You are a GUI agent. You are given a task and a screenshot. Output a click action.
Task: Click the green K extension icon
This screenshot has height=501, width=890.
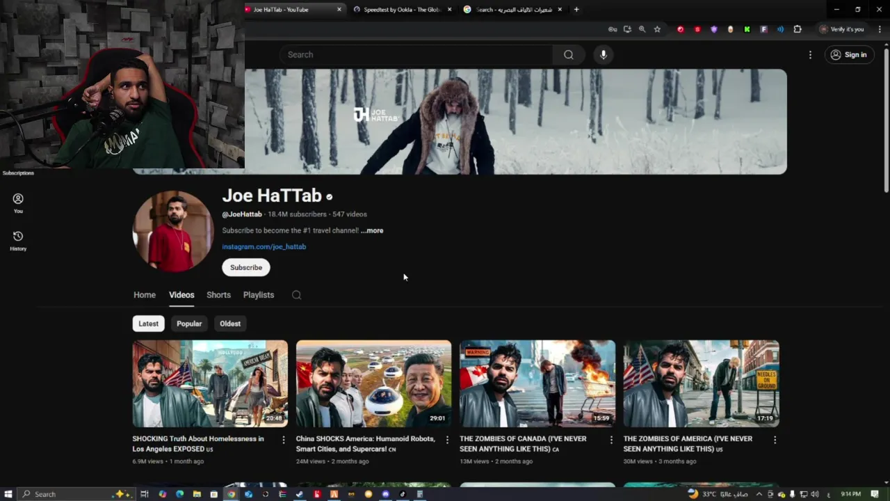[x=747, y=29]
